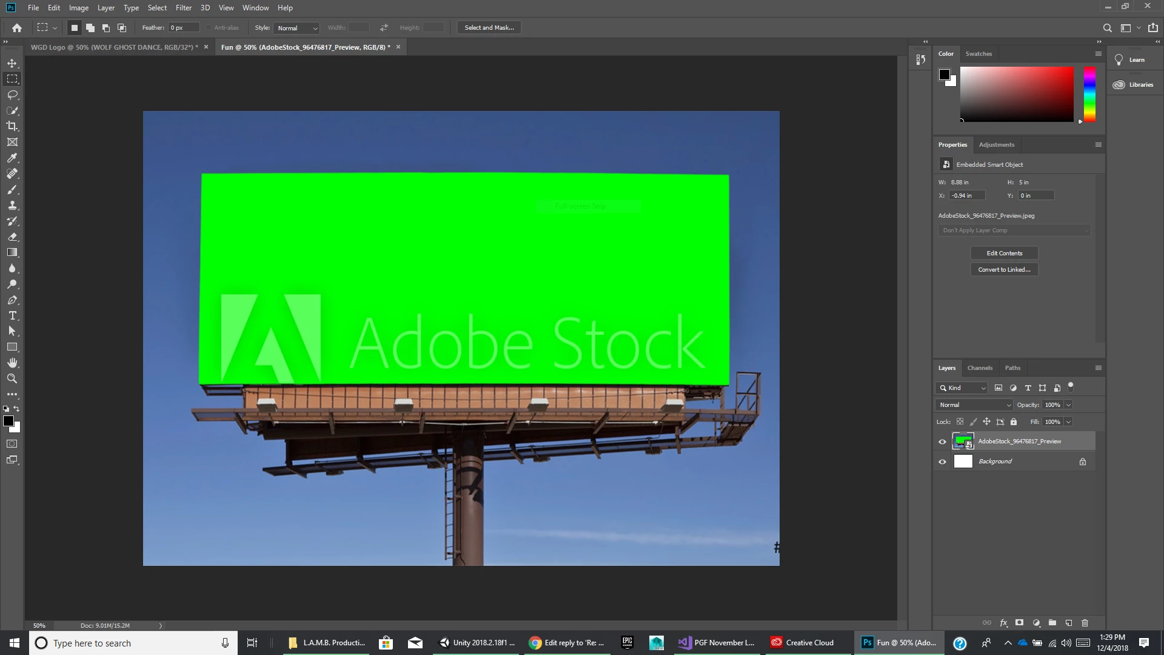
Task: Open the layer Kind filter dropdown
Action: pyautogui.click(x=963, y=388)
